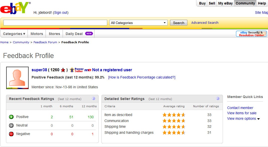Click Shipping time ratings count 32
The width and height of the screenshot is (268, 147).
click(209, 126)
